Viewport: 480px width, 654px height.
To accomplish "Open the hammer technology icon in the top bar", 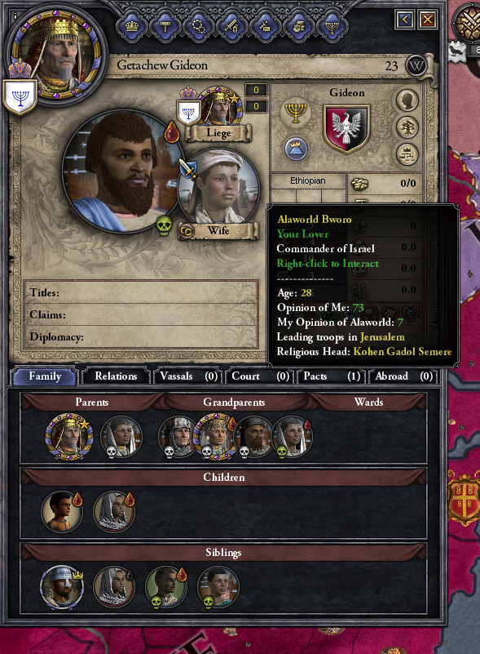I will click(x=165, y=27).
